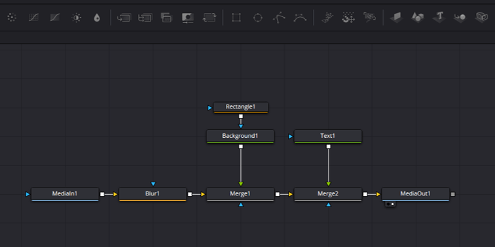The image size is (495, 247).
Task: Add a Merge 3D node
Action: (x=460, y=18)
